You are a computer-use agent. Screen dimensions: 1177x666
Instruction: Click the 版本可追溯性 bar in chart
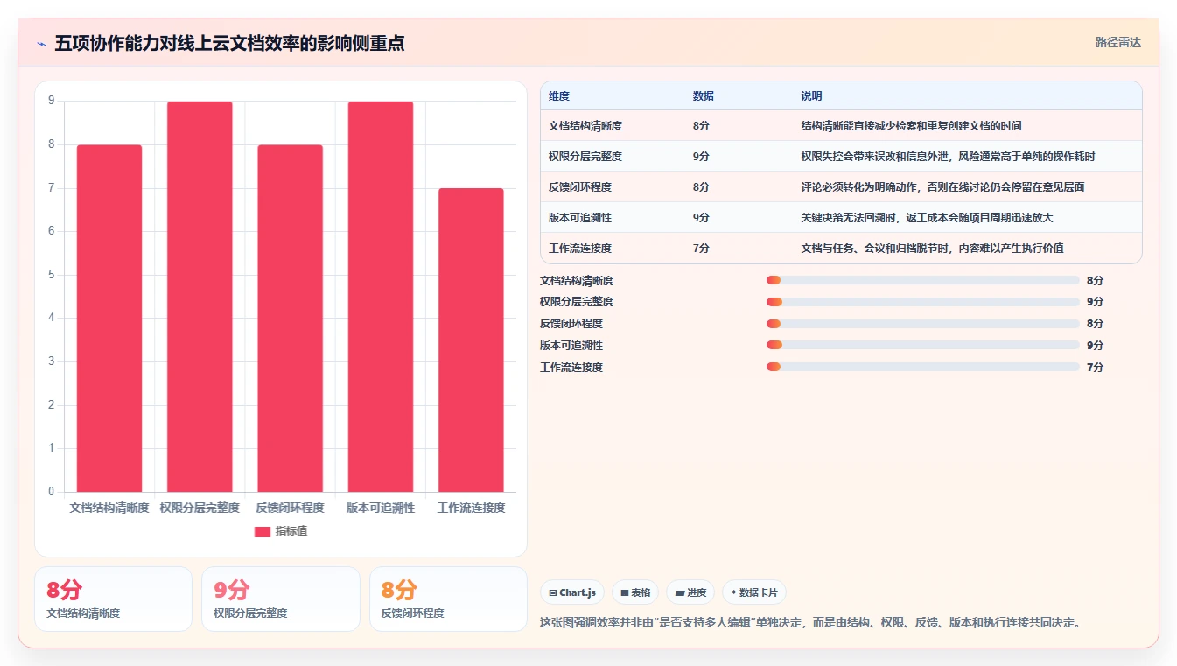[x=381, y=297]
